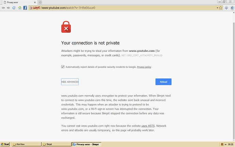
Task: Open downloads with the down arrow icon
Action: click(x=226, y=8)
